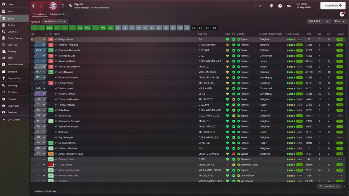Tick the selection circle for Jamal Musiala
The width and height of the screenshot is (349, 196).
pyautogui.click(x=32, y=72)
